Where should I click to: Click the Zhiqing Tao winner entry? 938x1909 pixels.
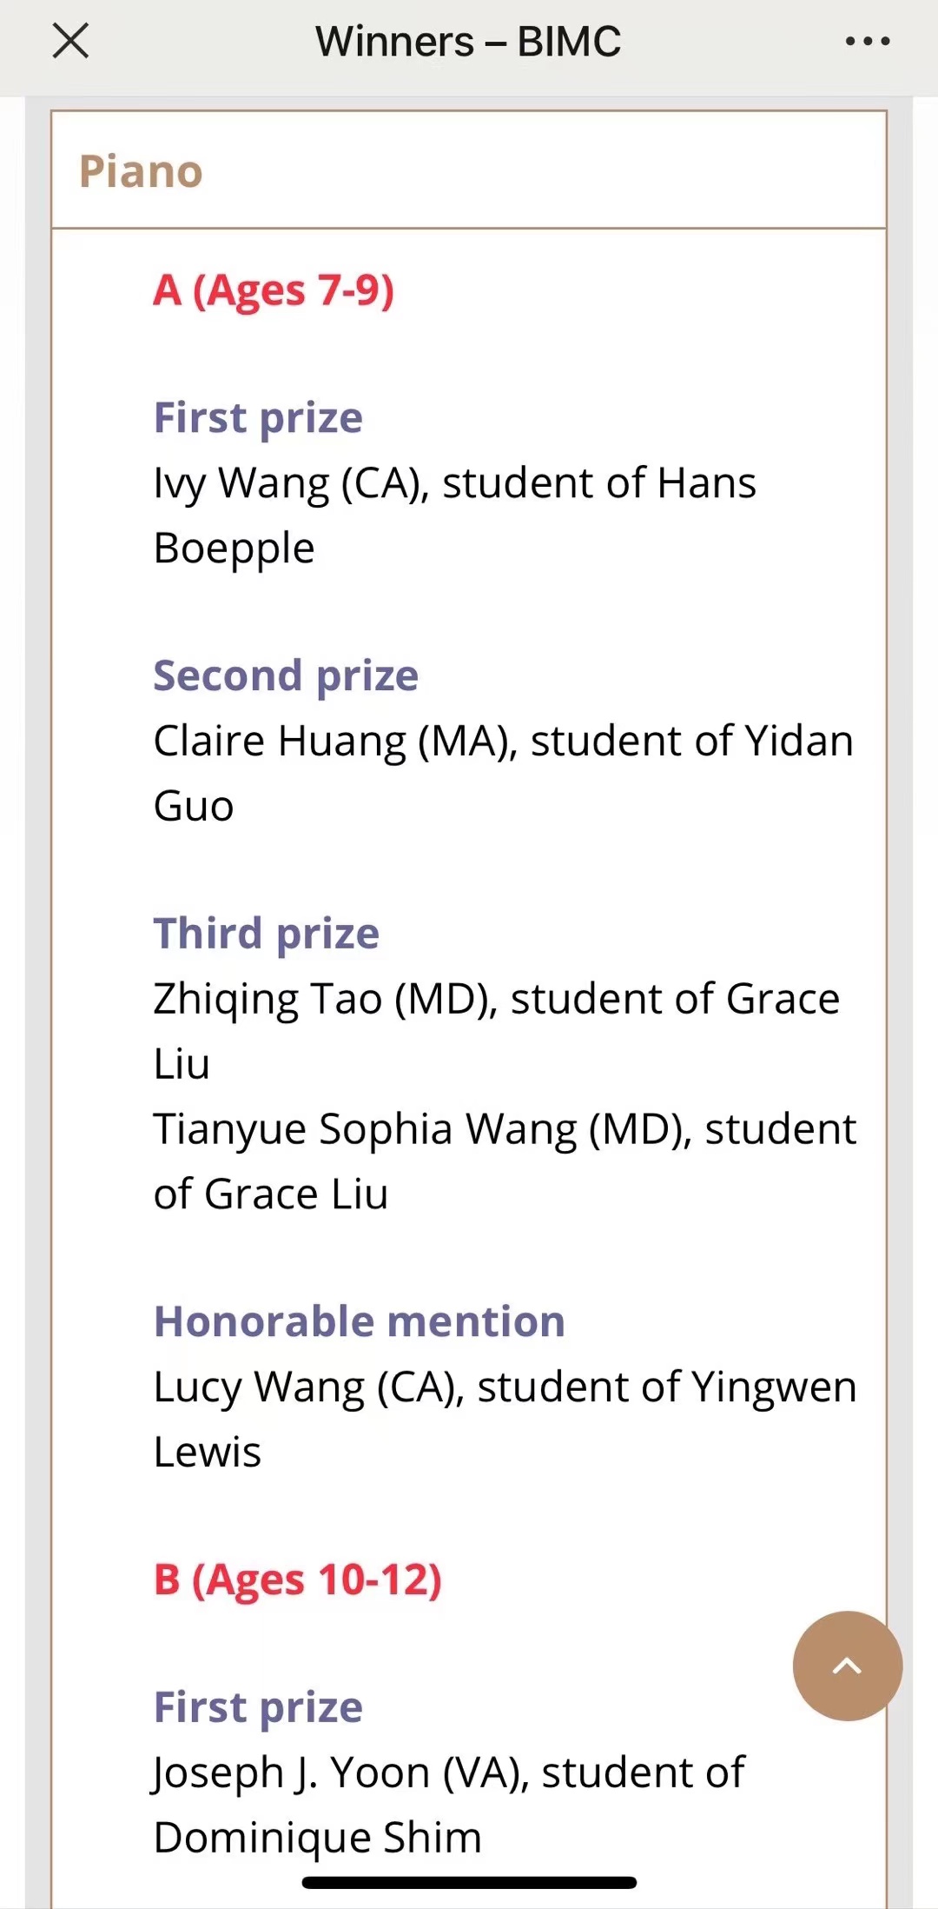click(496, 1030)
